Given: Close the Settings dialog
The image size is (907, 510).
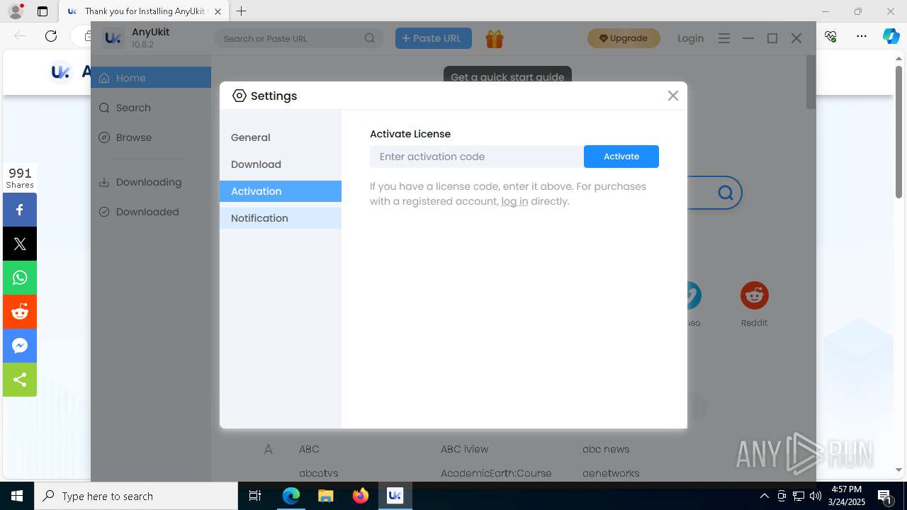Looking at the screenshot, I should click(x=673, y=96).
